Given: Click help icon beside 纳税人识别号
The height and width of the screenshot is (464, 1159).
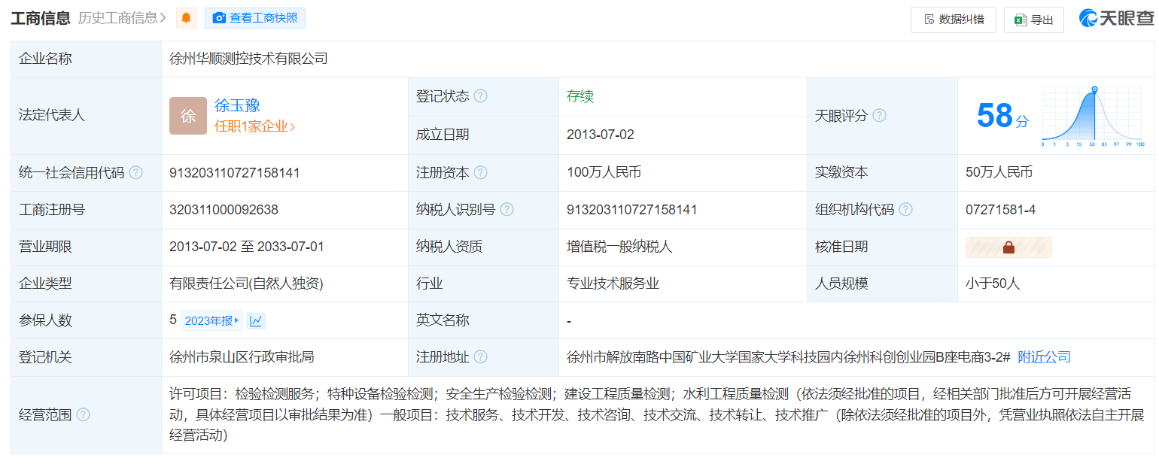Looking at the screenshot, I should [x=506, y=210].
